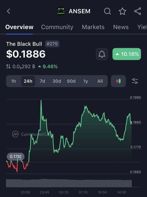Image resolution: width=147 pixels, height=197 pixels.
Task: Select the Overview tab
Action: pyautogui.click(x=19, y=27)
